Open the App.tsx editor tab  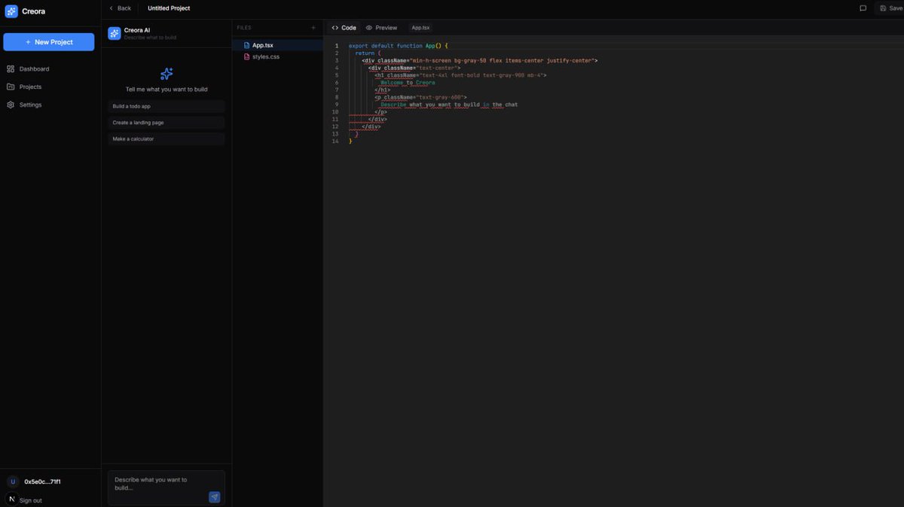pyautogui.click(x=420, y=27)
